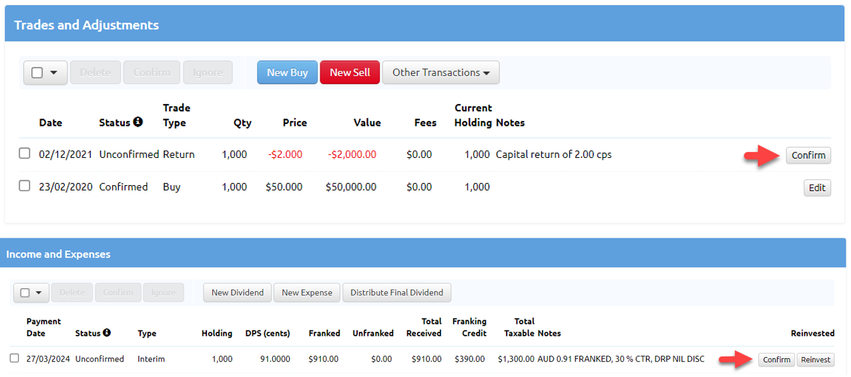Screen dimensions: 851x377
Task: Click the Ignore button in Trades toolbar
Action: click(x=208, y=73)
